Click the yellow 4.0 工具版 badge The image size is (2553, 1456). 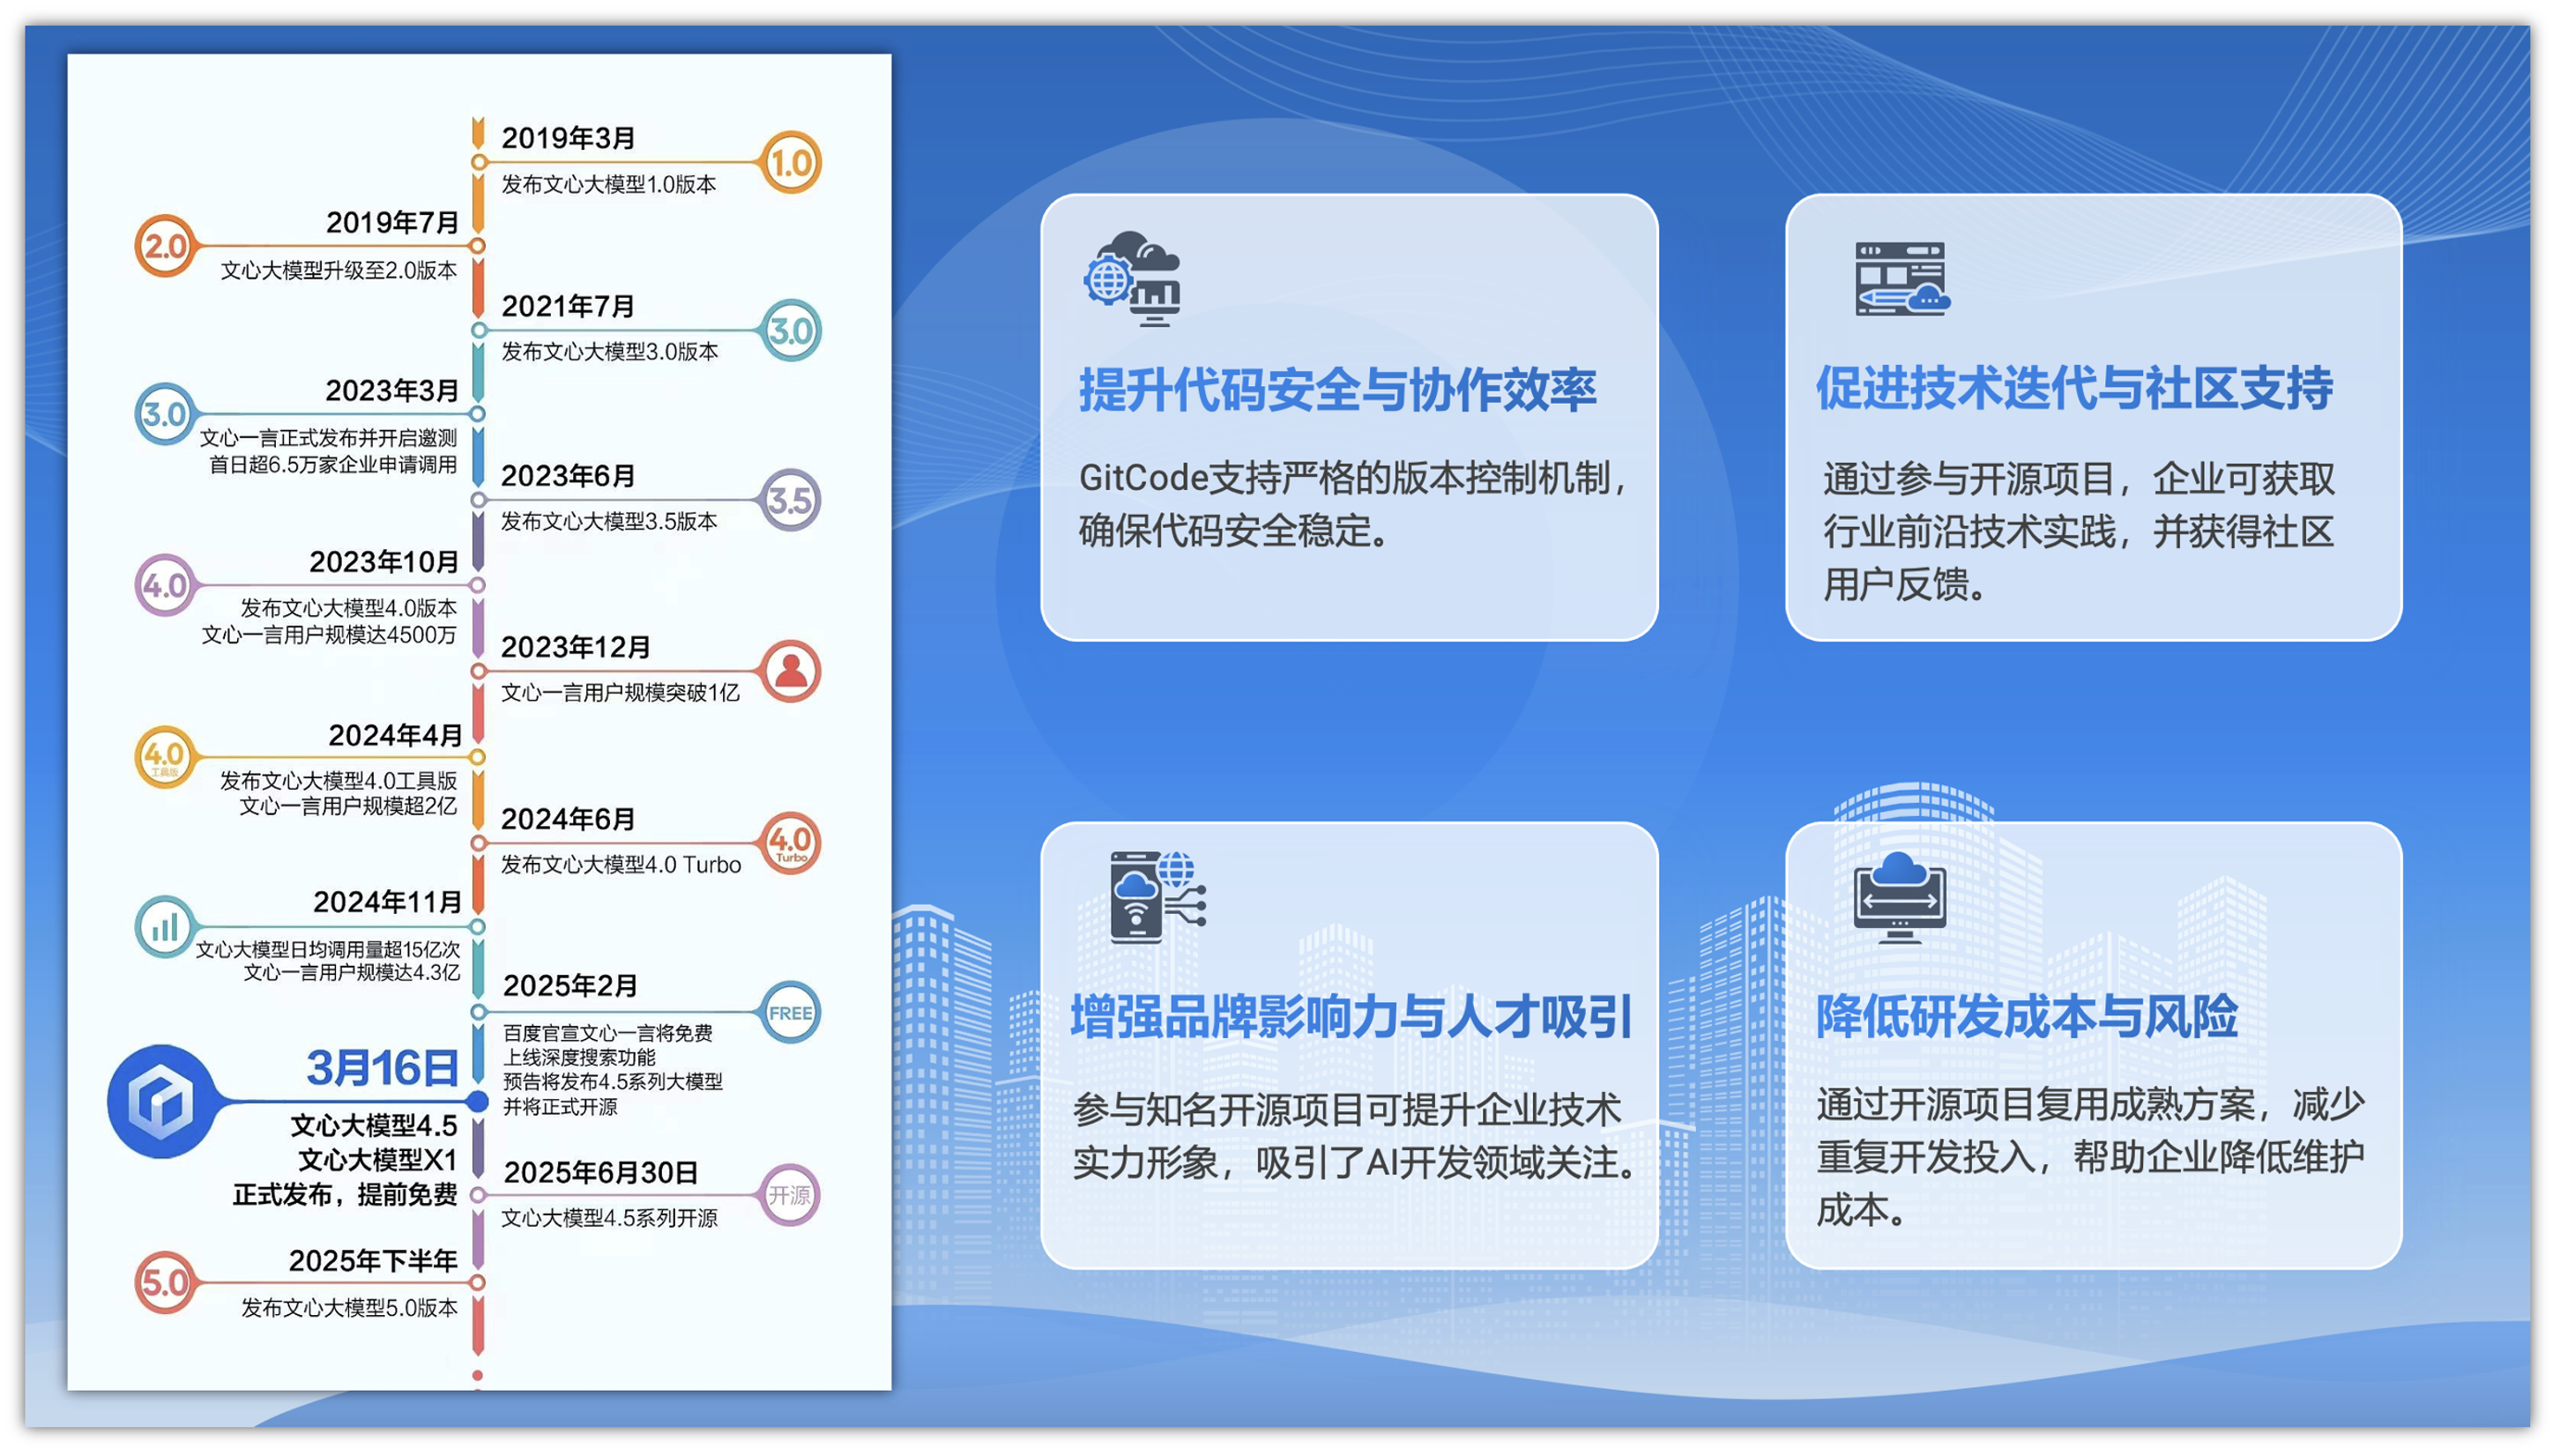165,757
